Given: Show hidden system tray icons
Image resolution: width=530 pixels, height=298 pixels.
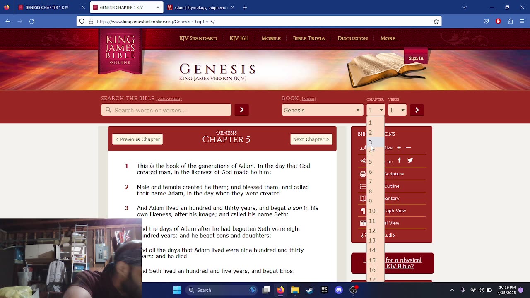Looking at the screenshot, I should pos(452,290).
